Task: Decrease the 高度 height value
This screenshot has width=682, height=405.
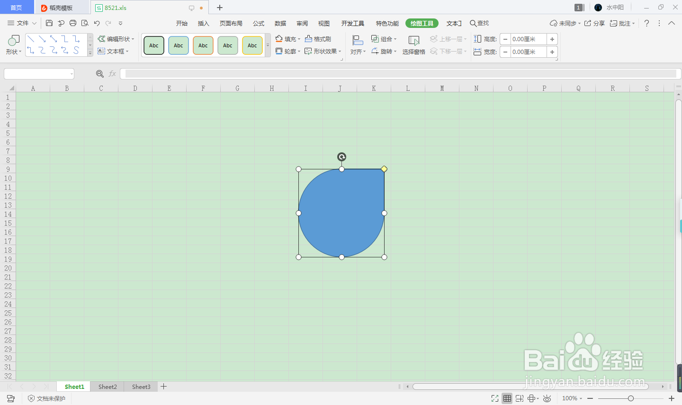Action: coord(506,39)
